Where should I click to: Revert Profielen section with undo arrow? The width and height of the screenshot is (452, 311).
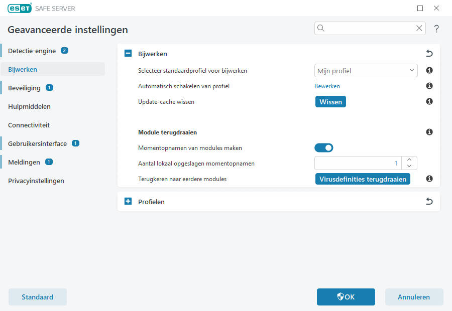[429, 202]
